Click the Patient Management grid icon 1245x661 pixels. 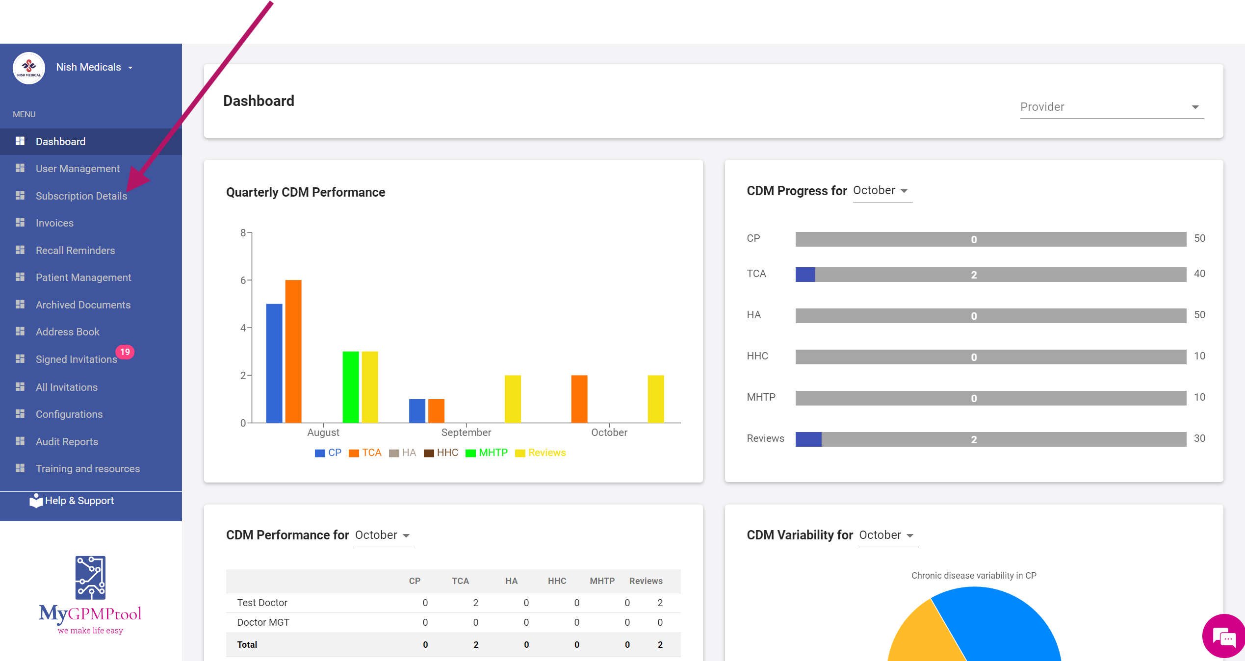(20, 277)
